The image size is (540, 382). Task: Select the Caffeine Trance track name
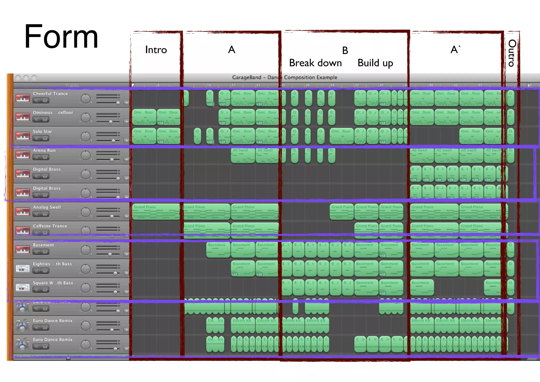pyautogui.click(x=50, y=226)
